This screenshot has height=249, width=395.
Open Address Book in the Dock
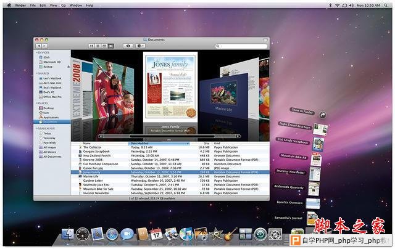tap(142, 234)
